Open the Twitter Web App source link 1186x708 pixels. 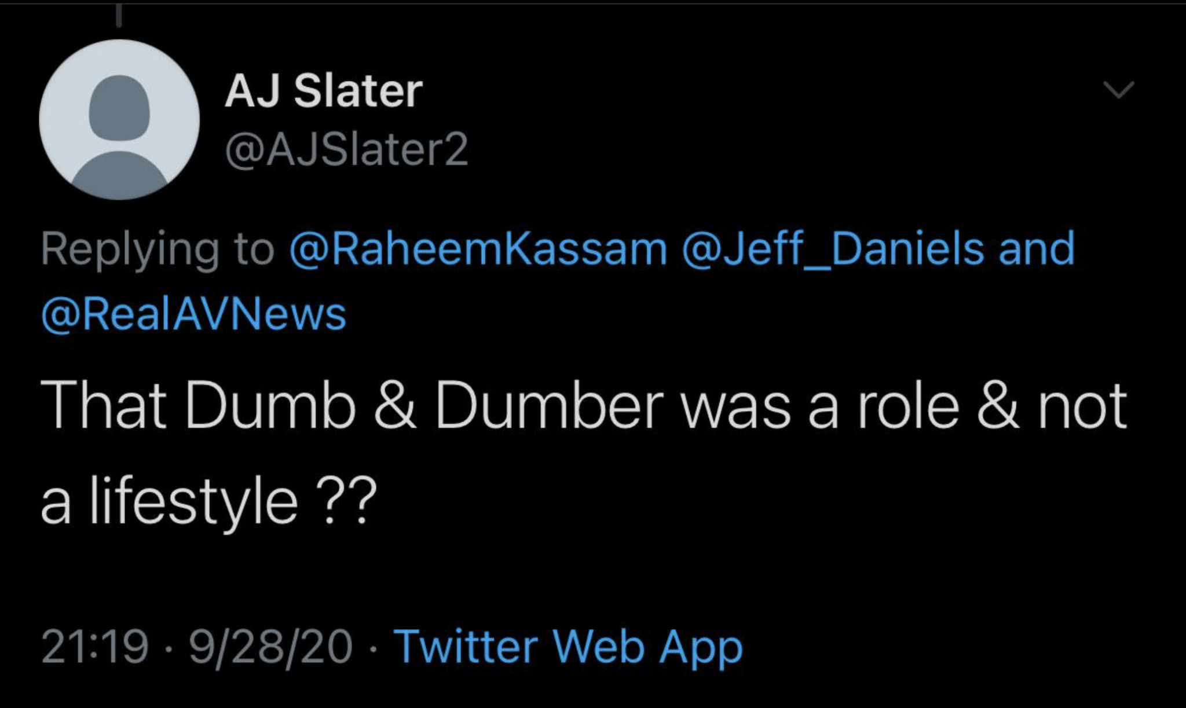click(x=568, y=646)
